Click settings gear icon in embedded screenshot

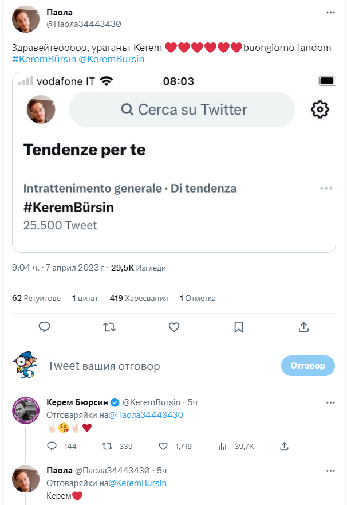pos(320,109)
